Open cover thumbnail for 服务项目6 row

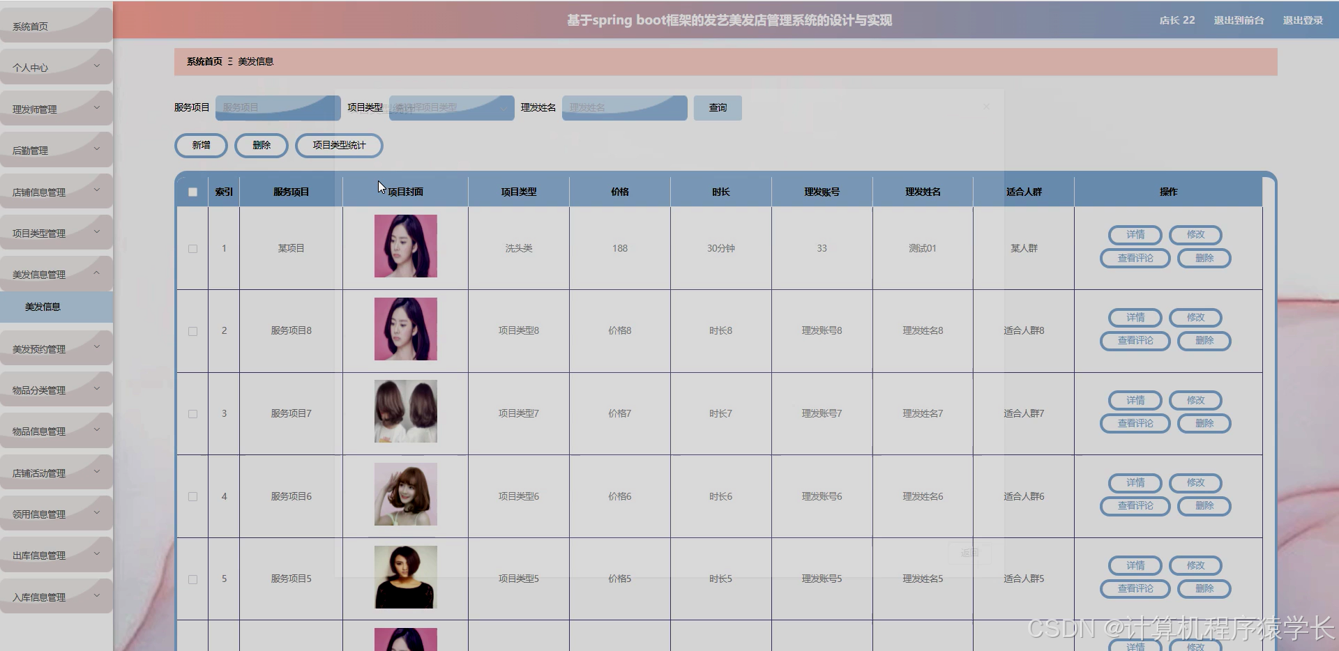(x=405, y=494)
